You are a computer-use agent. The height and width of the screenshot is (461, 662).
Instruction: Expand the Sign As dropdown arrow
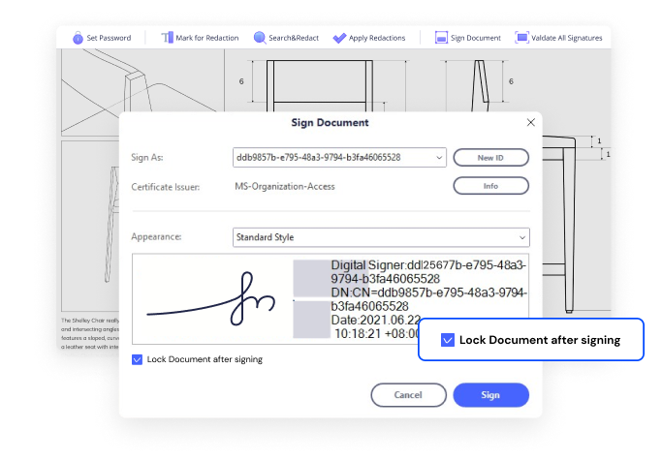tap(439, 157)
